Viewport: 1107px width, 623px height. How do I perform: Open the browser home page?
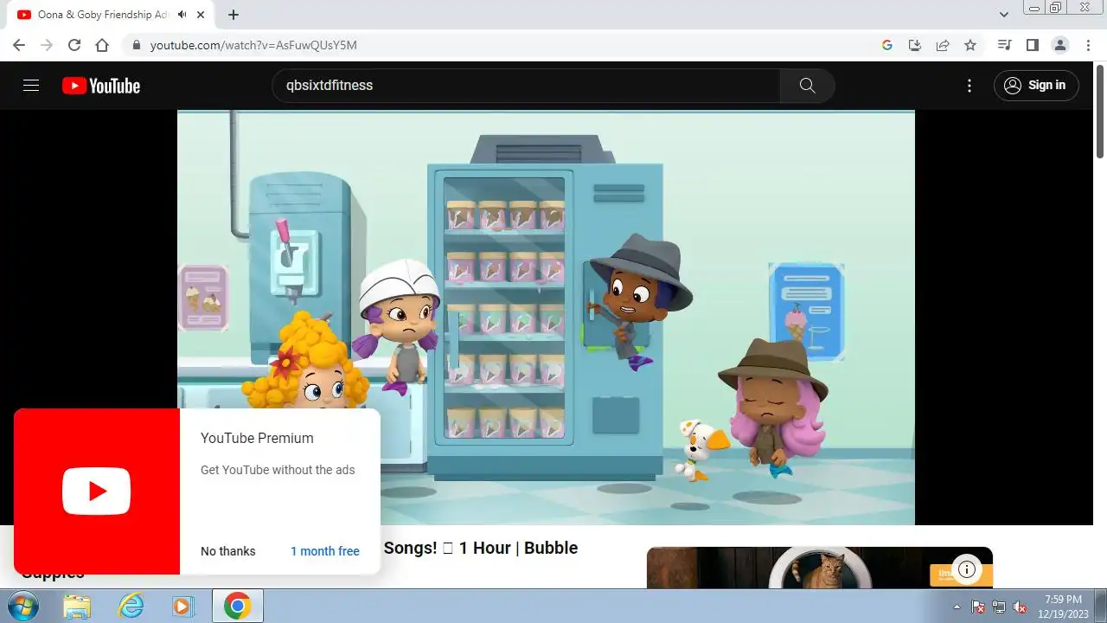(102, 45)
